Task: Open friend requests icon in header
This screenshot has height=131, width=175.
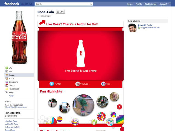Action: pyautogui.click(x=22, y=4)
